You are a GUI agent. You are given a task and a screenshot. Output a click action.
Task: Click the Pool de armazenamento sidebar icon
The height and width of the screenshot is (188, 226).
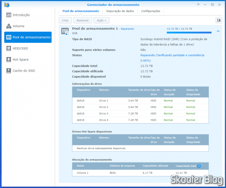pos(8,37)
